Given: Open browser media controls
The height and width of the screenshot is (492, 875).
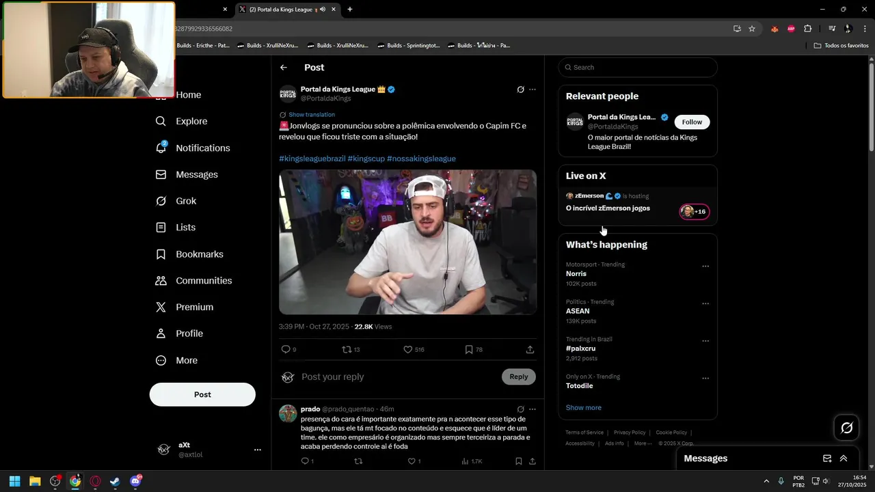Looking at the screenshot, I should click(x=832, y=29).
